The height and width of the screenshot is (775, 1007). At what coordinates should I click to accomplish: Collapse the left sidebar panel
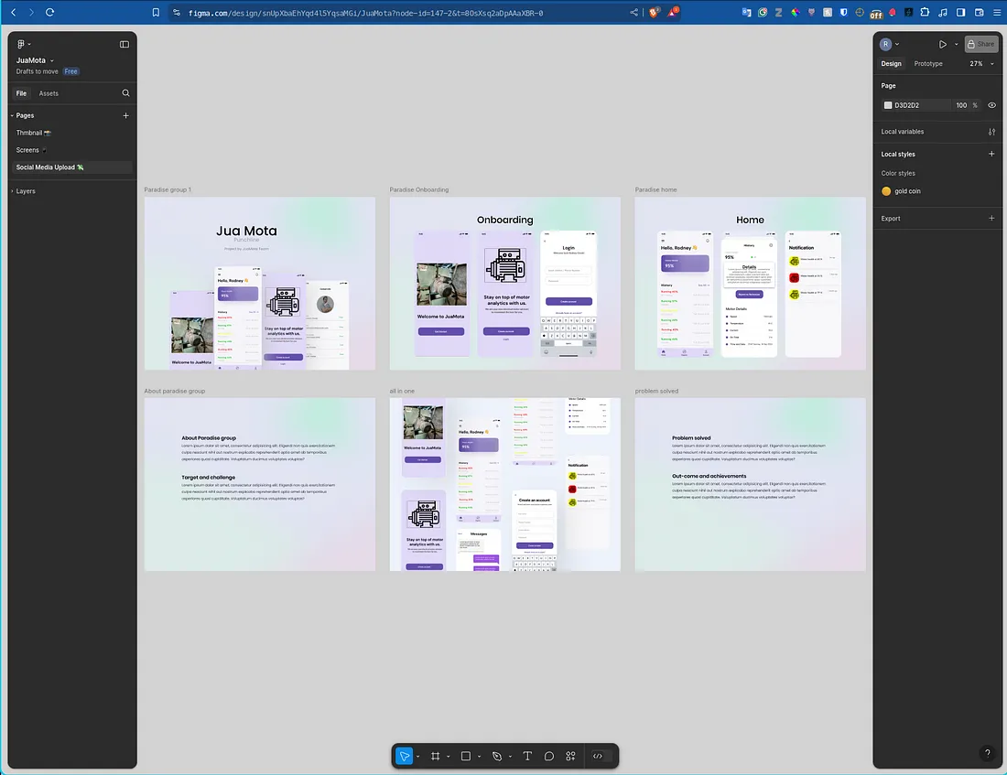[125, 44]
